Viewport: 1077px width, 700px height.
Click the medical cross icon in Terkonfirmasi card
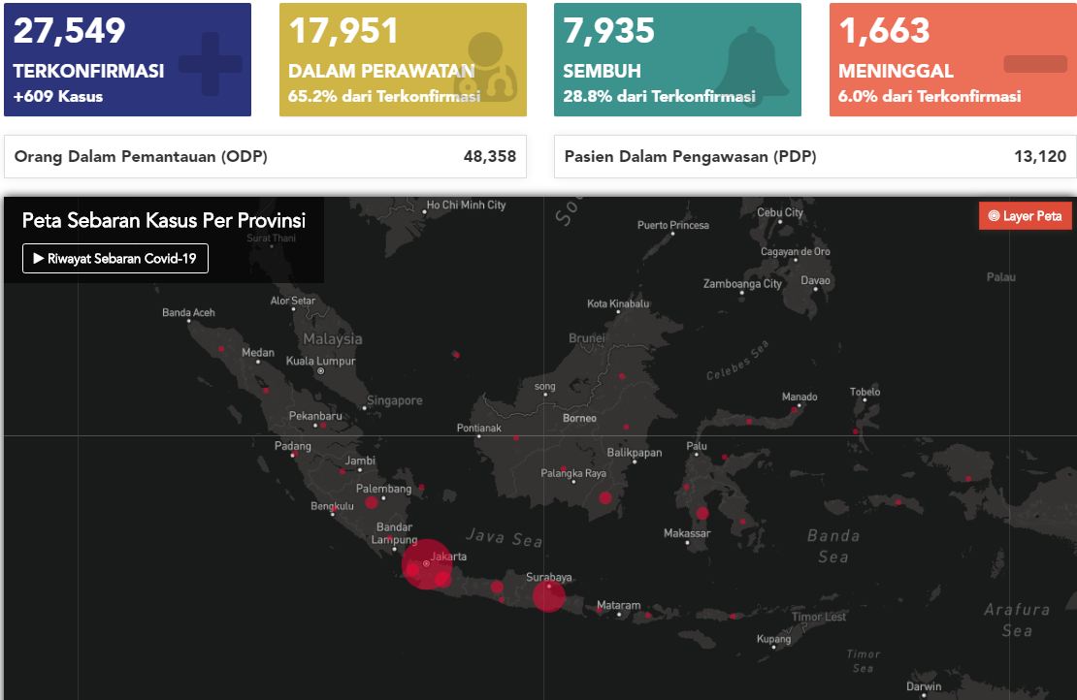click(211, 64)
